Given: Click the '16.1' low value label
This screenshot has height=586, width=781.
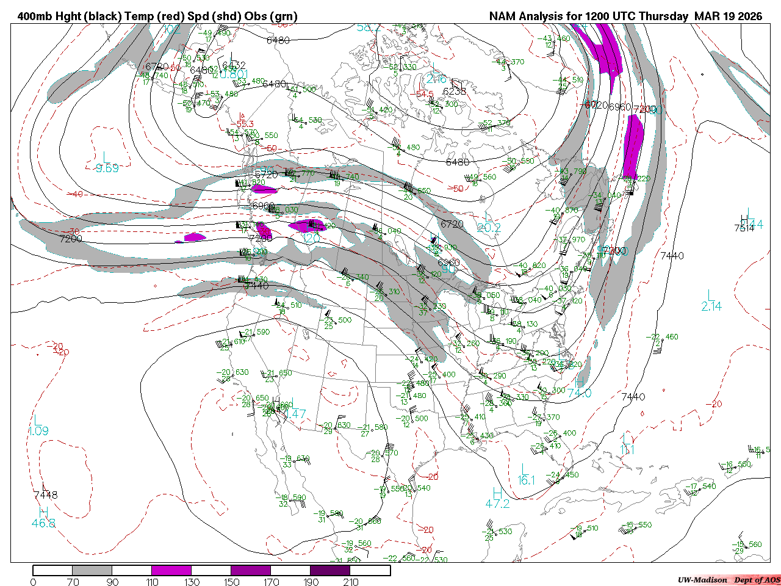Looking at the screenshot, I should pos(526,480).
